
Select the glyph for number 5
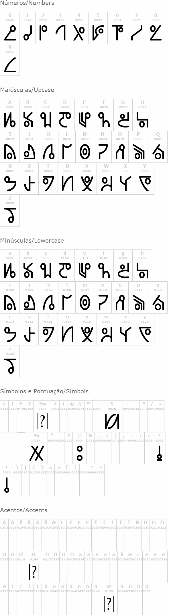click(x=98, y=28)
